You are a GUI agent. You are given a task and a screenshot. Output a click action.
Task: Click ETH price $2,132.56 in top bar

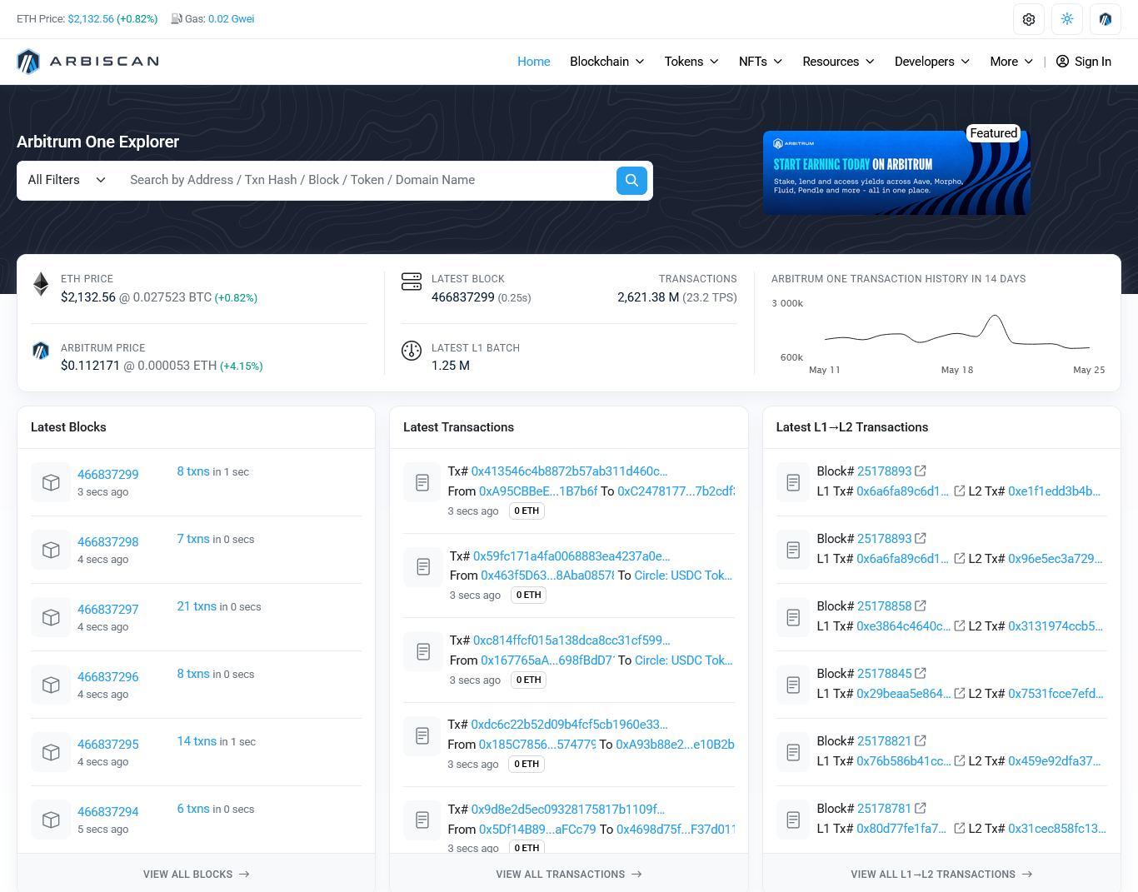click(x=91, y=19)
